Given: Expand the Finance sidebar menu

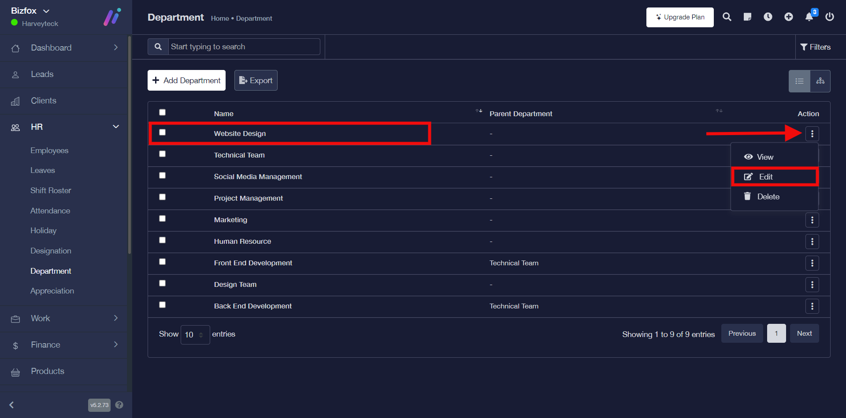Looking at the screenshot, I should click(x=66, y=345).
